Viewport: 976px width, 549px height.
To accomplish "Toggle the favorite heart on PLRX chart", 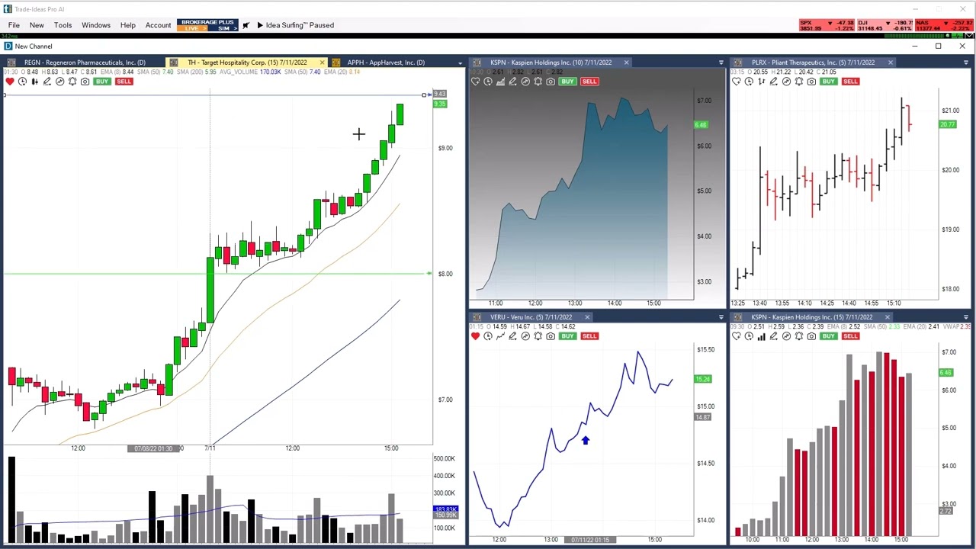I will (x=736, y=82).
